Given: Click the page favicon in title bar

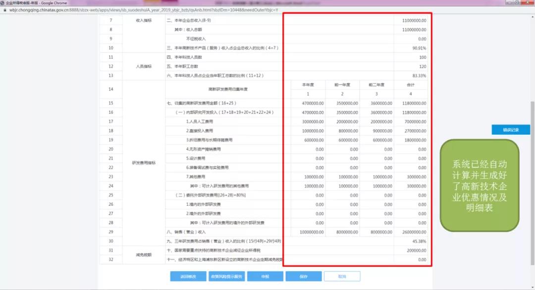Looking at the screenshot, I should [3, 3].
